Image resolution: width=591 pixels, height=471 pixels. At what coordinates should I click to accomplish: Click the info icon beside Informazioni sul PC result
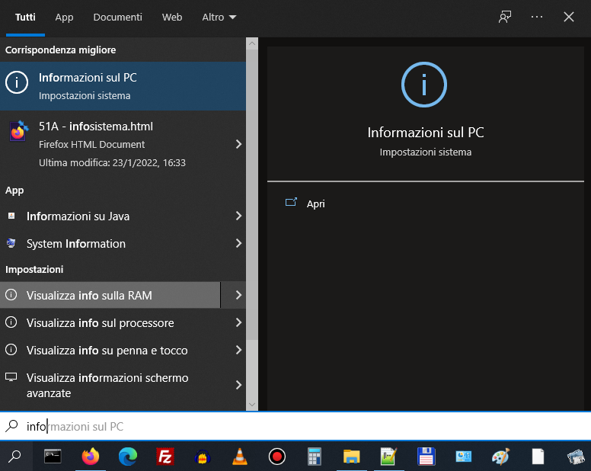click(17, 82)
